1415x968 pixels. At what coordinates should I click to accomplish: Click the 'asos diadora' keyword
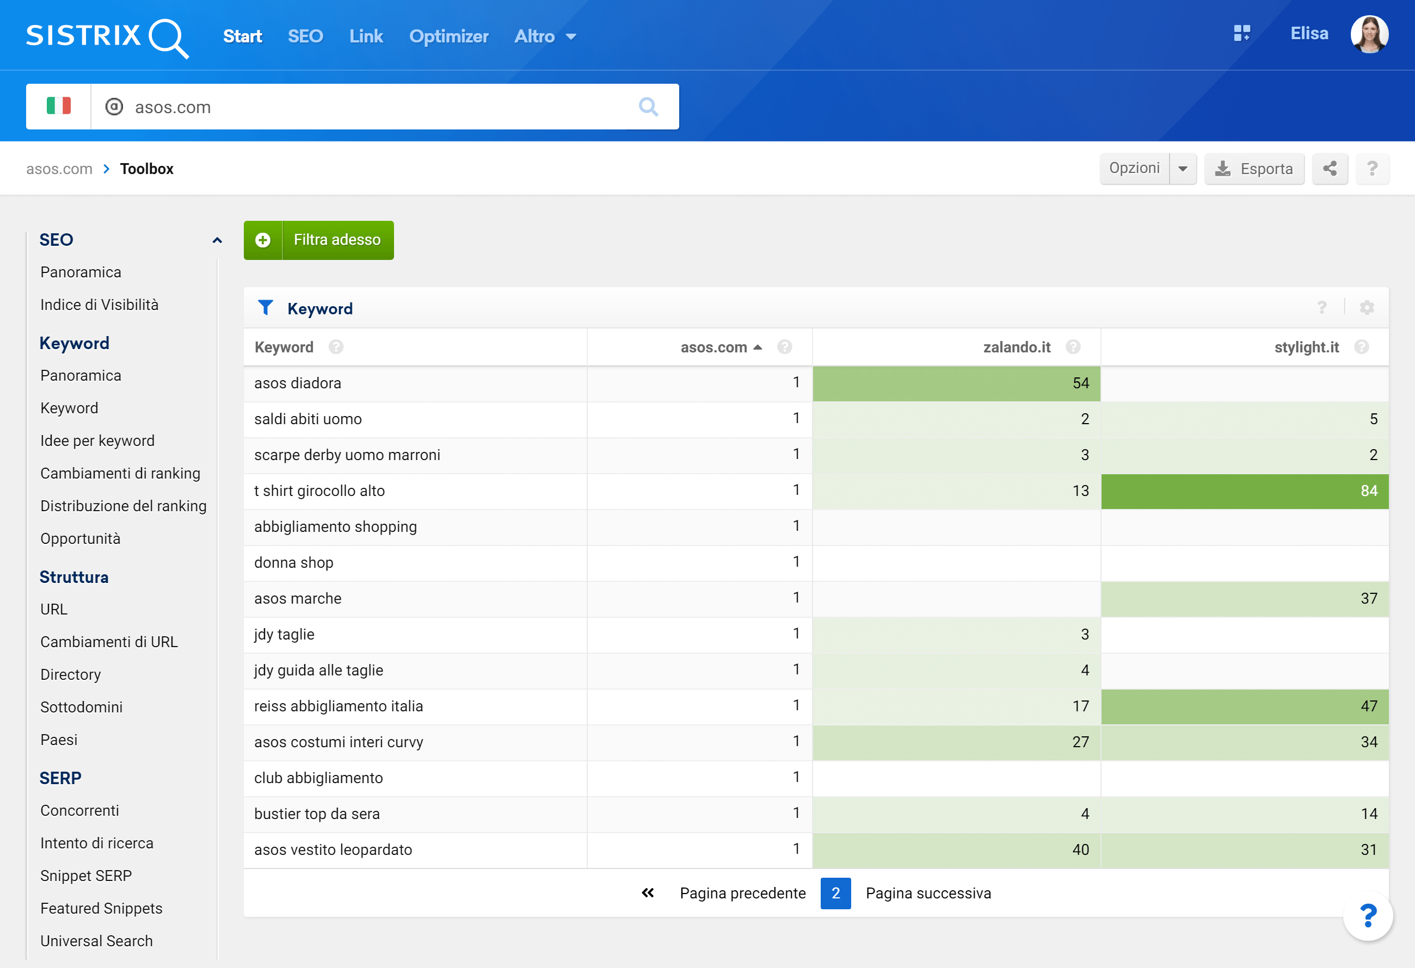[298, 383]
